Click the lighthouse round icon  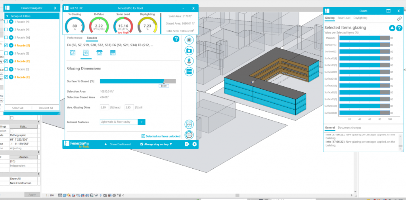pyautogui.click(x=189, y=61)
